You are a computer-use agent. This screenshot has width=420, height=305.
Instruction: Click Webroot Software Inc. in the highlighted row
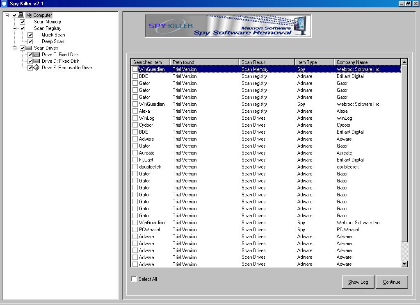click(x=358, y=69)
